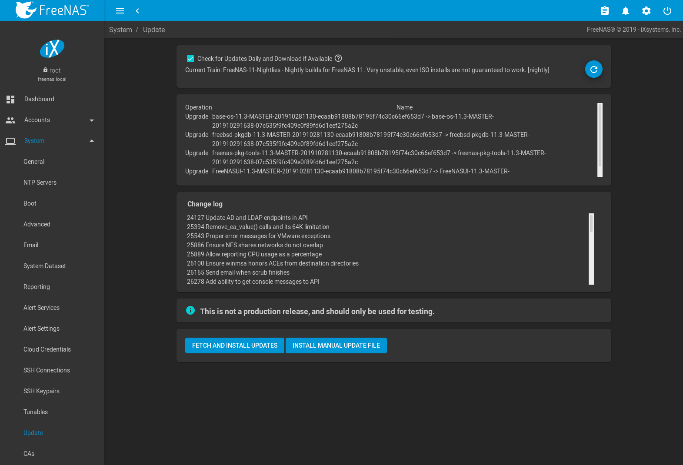Click the help icon beside update checkbox
This screenshot has width=683, height=465.
click(338, 58)
